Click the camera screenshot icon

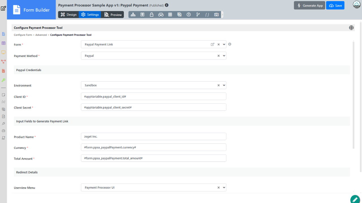216,15
